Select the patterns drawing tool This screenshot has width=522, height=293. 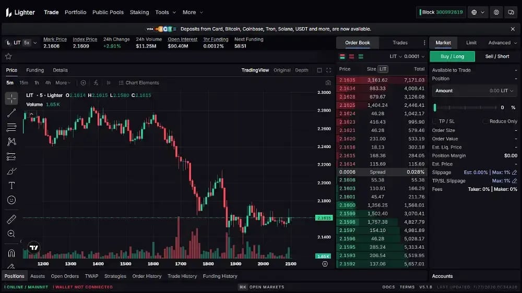point(11,142)
